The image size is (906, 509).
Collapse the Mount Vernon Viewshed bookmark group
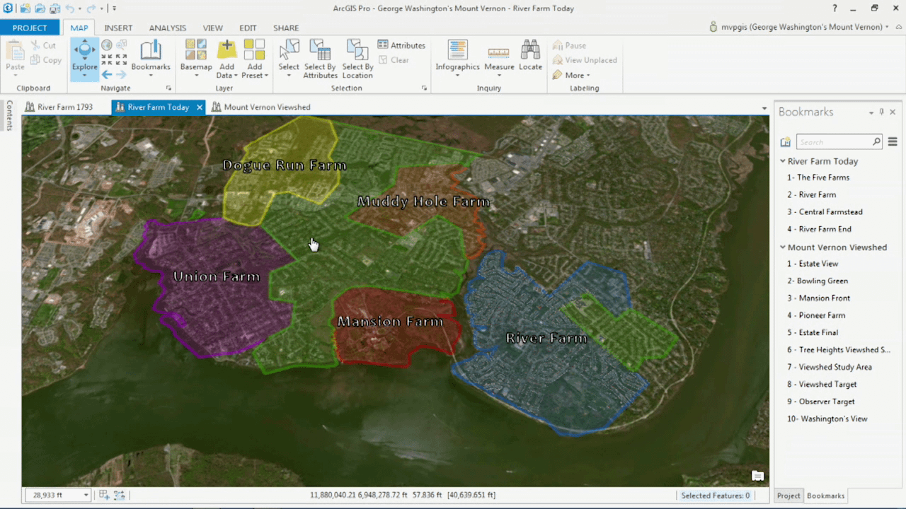click(x=783, y=247)
